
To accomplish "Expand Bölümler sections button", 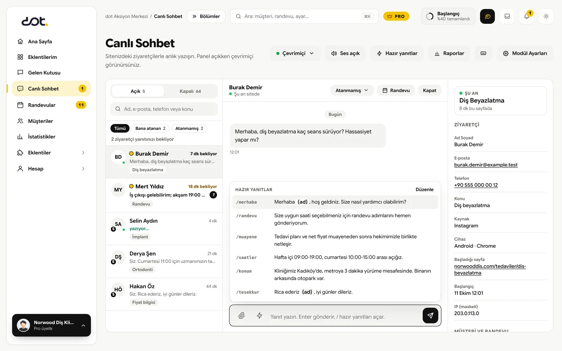I will 206,16.
